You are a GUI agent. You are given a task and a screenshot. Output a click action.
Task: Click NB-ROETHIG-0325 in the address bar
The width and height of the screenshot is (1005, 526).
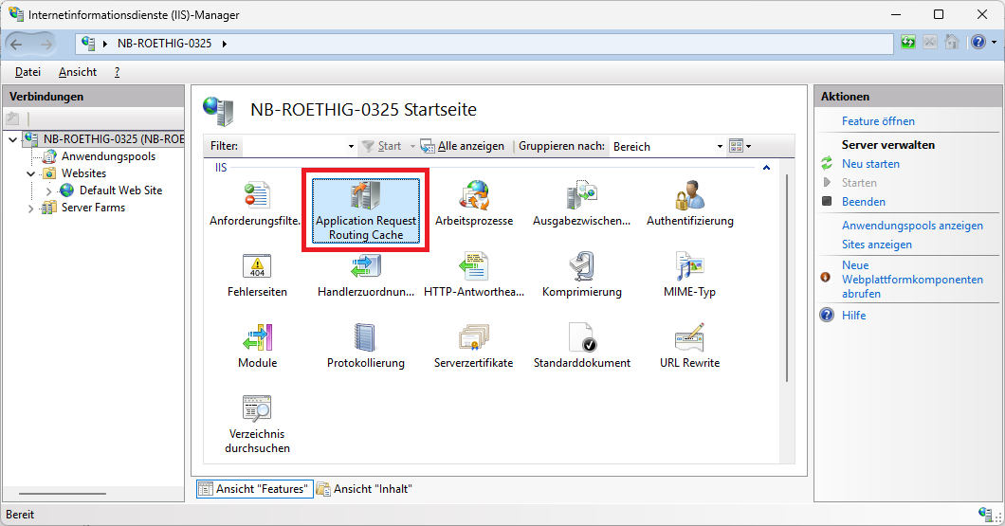click(x=164, y=44)
